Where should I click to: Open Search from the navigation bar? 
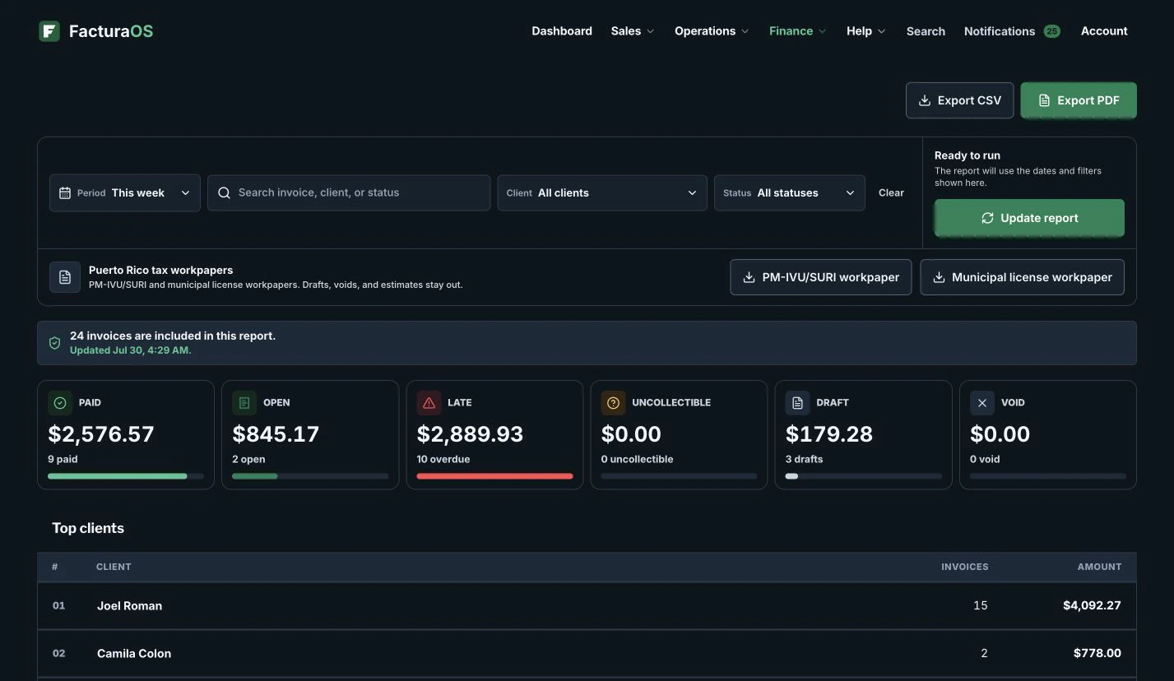tap(926, 31)
